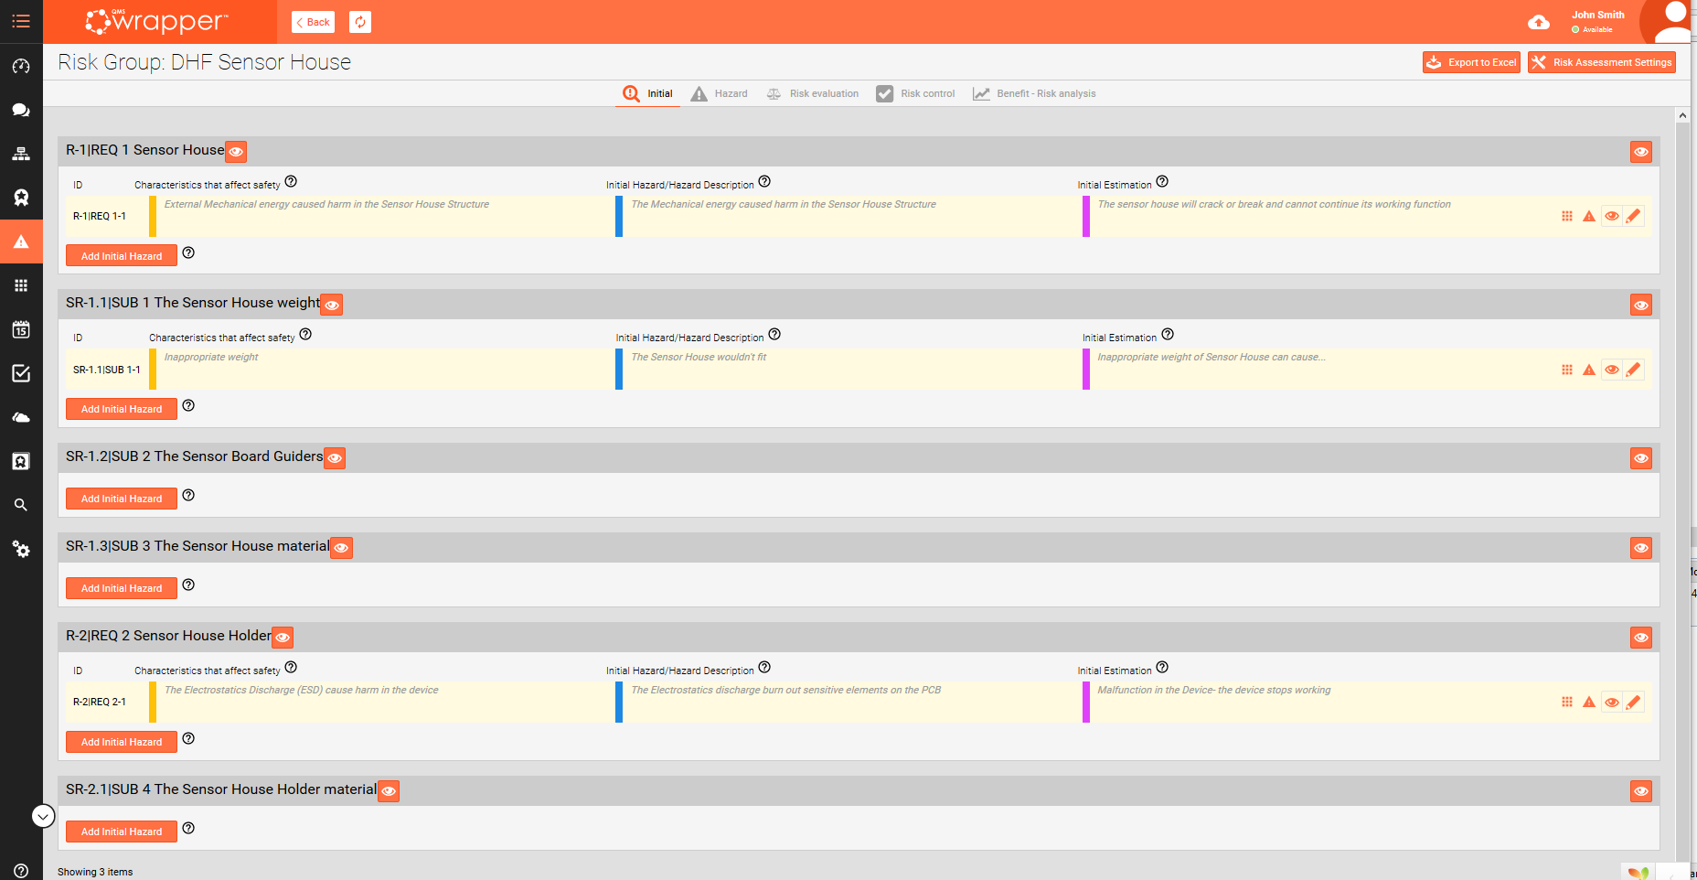This screenshot has height=880, width=1697.
Task: Switch to the Risk evaluation tab
Action: 813,93
